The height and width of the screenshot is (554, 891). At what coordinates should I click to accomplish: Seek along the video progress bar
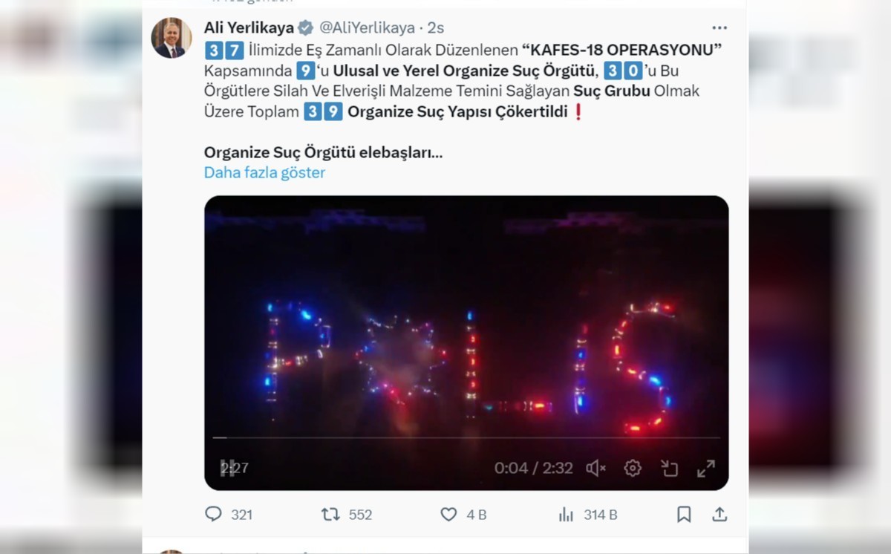466,437
